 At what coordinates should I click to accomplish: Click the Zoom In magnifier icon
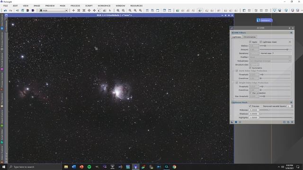click(118, 10)
